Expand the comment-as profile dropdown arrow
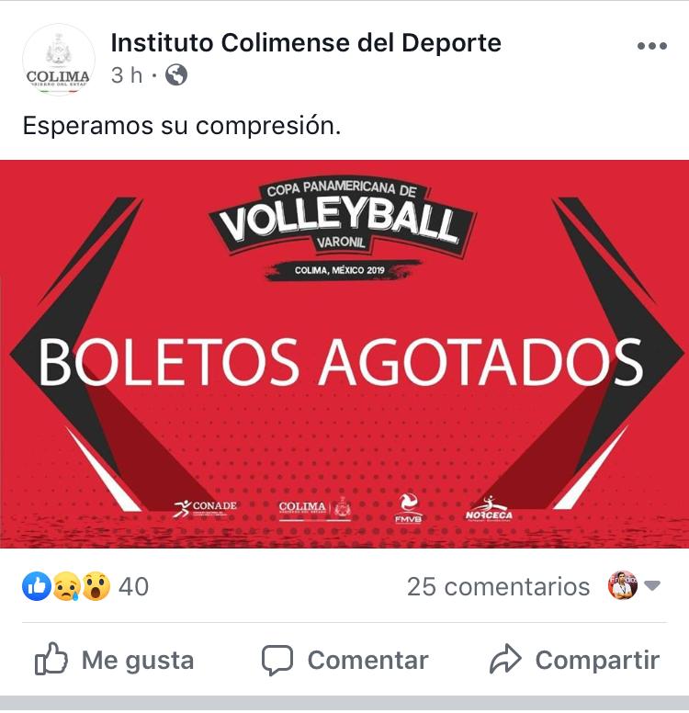 (x=652, y=585)
